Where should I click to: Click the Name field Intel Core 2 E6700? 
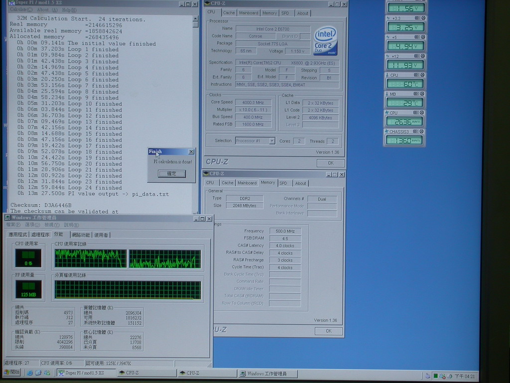click(272, 29)
